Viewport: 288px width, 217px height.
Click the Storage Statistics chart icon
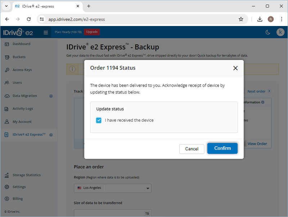click(x=7, y=175)
